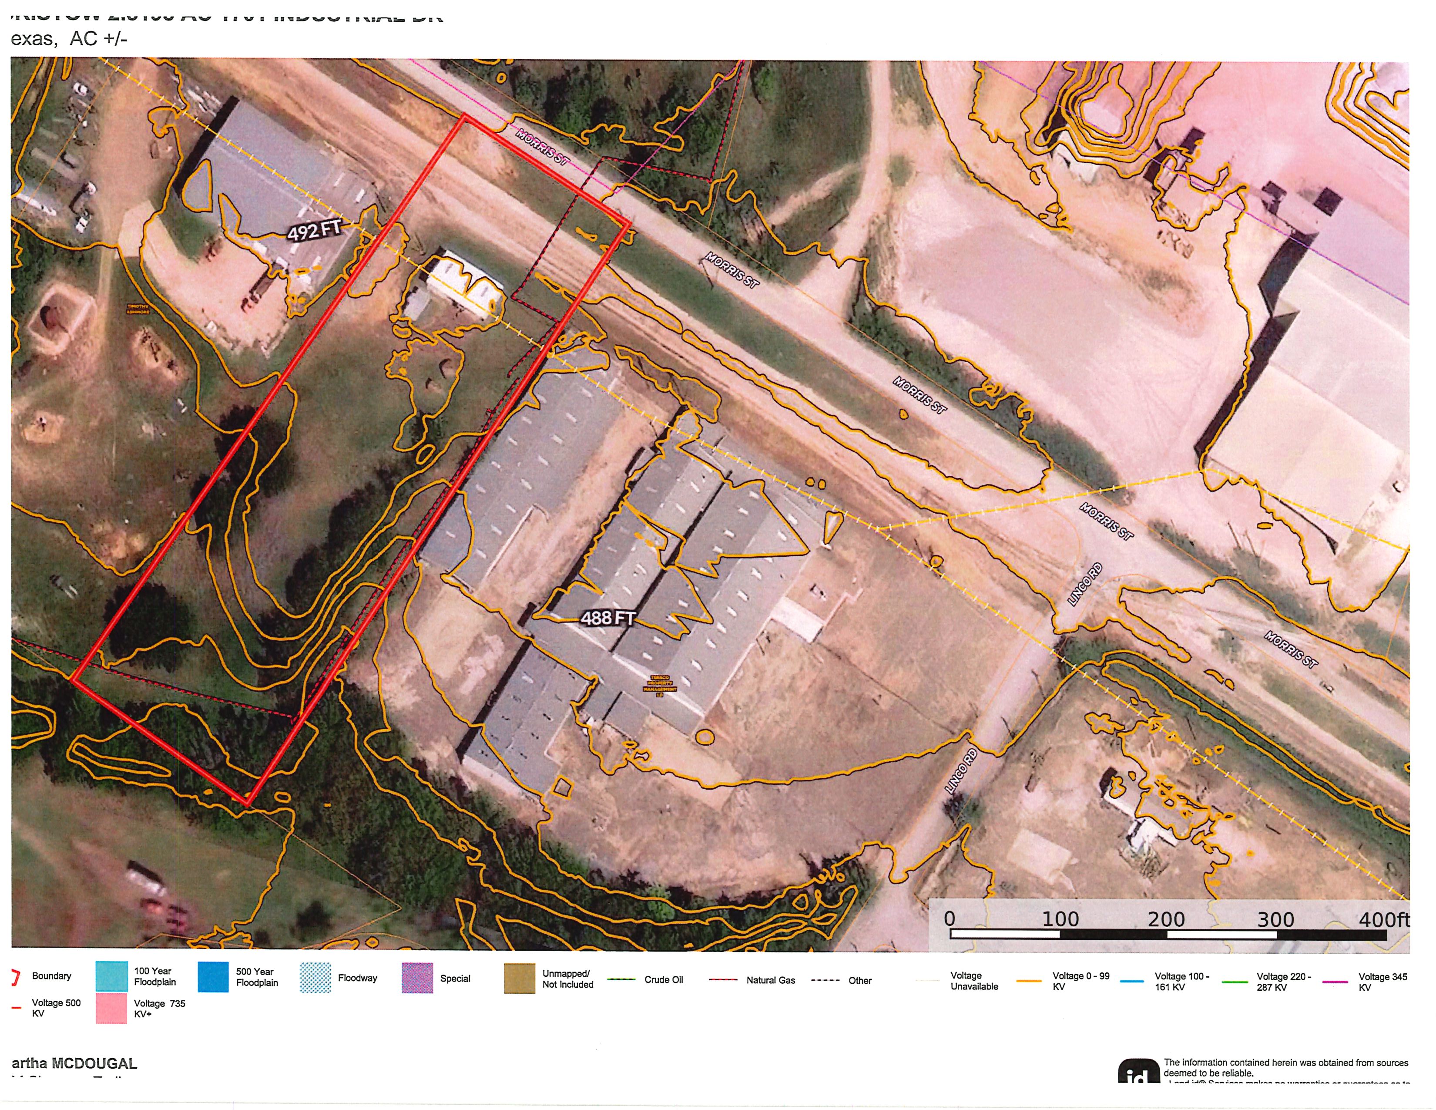Click the 'Special' legend label
This screenshot has height=1110, width=1436.
click(455, 979)
